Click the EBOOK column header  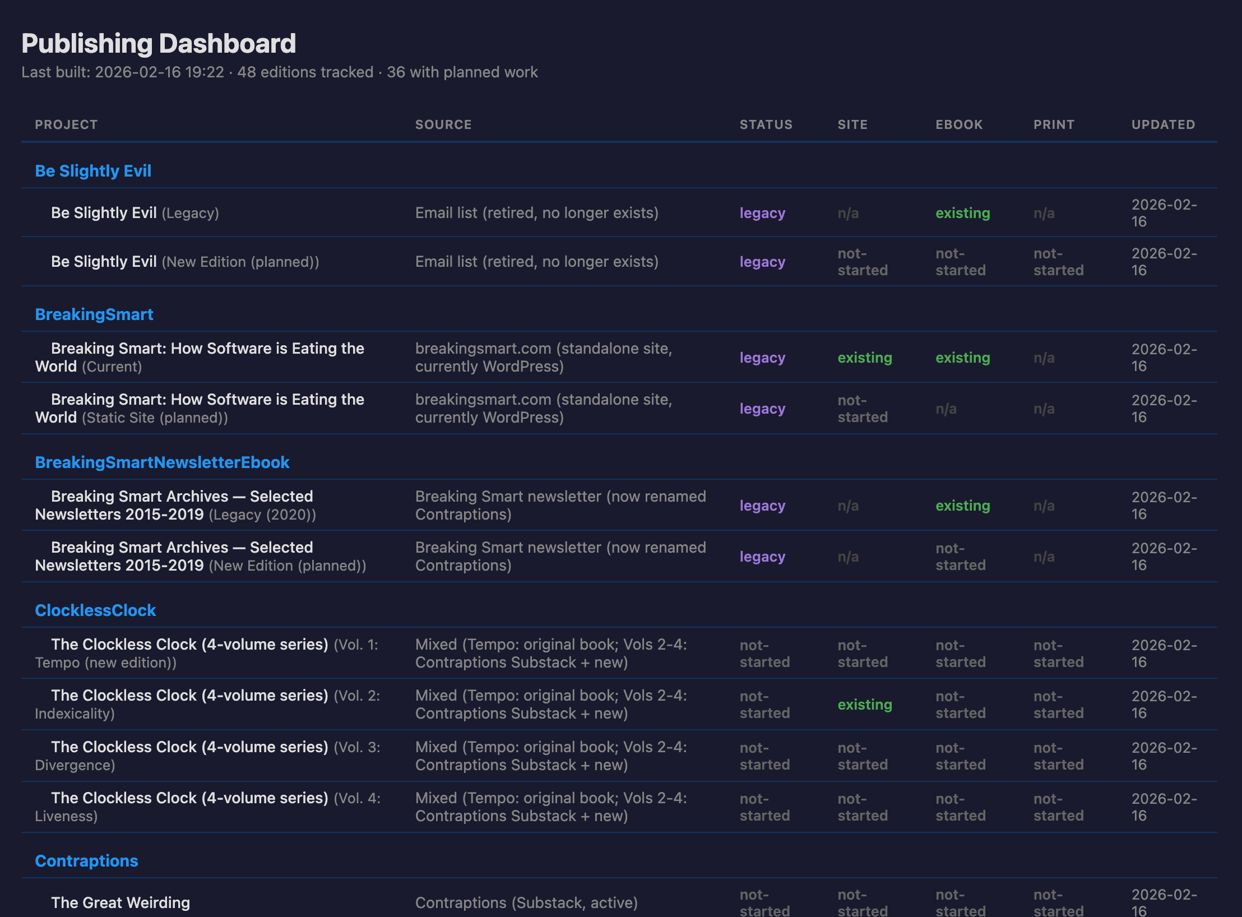tap(958, 124)
